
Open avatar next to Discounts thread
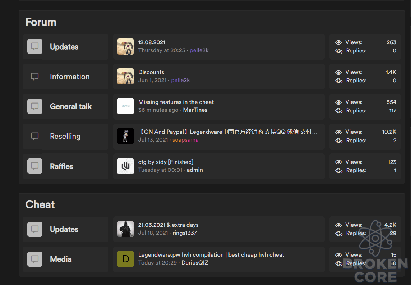point(125,76)
